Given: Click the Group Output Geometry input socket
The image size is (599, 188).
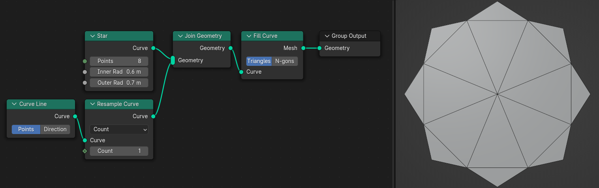Looking at the screenshot, I should click(319, 48).
